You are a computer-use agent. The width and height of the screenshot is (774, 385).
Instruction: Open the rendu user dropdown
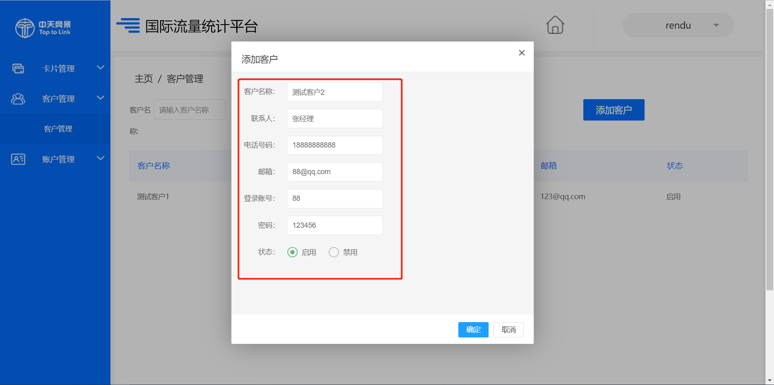[x=678, y=25]
